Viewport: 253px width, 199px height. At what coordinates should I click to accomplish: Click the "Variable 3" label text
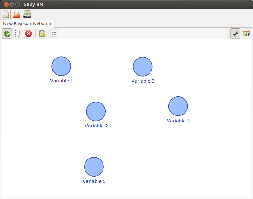pos(143,81)
